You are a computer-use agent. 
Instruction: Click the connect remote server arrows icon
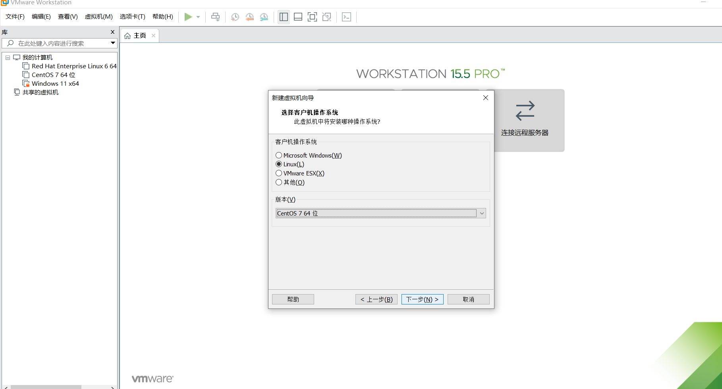coord(525,111)
